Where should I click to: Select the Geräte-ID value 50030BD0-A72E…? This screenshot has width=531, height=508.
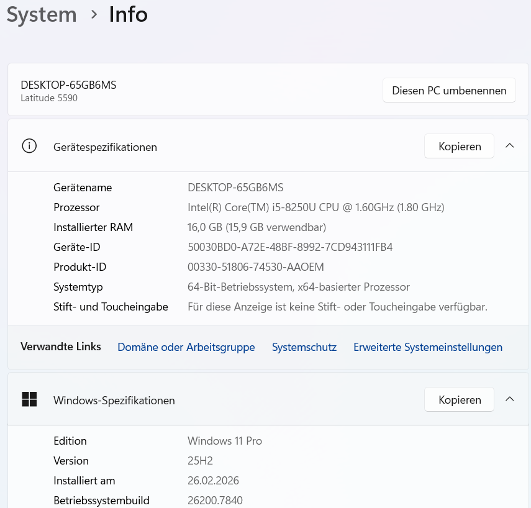tap(290, 247)
